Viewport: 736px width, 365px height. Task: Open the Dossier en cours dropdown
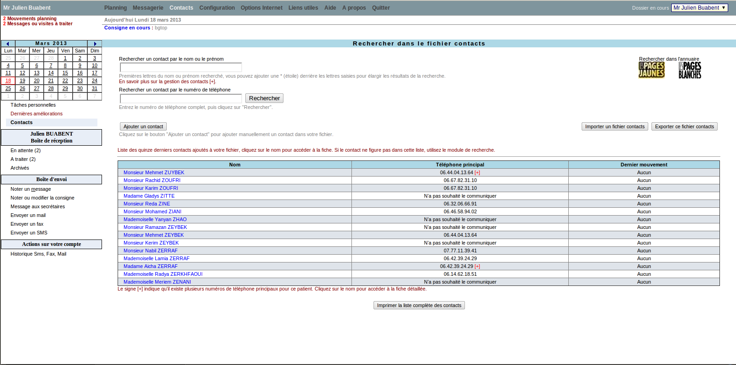click(x=699, y=8)
